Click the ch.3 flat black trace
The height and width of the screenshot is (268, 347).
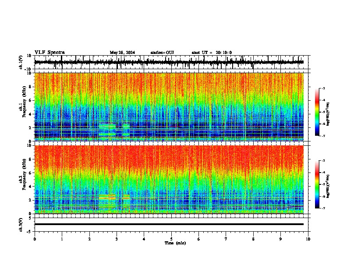pos(169,224)
